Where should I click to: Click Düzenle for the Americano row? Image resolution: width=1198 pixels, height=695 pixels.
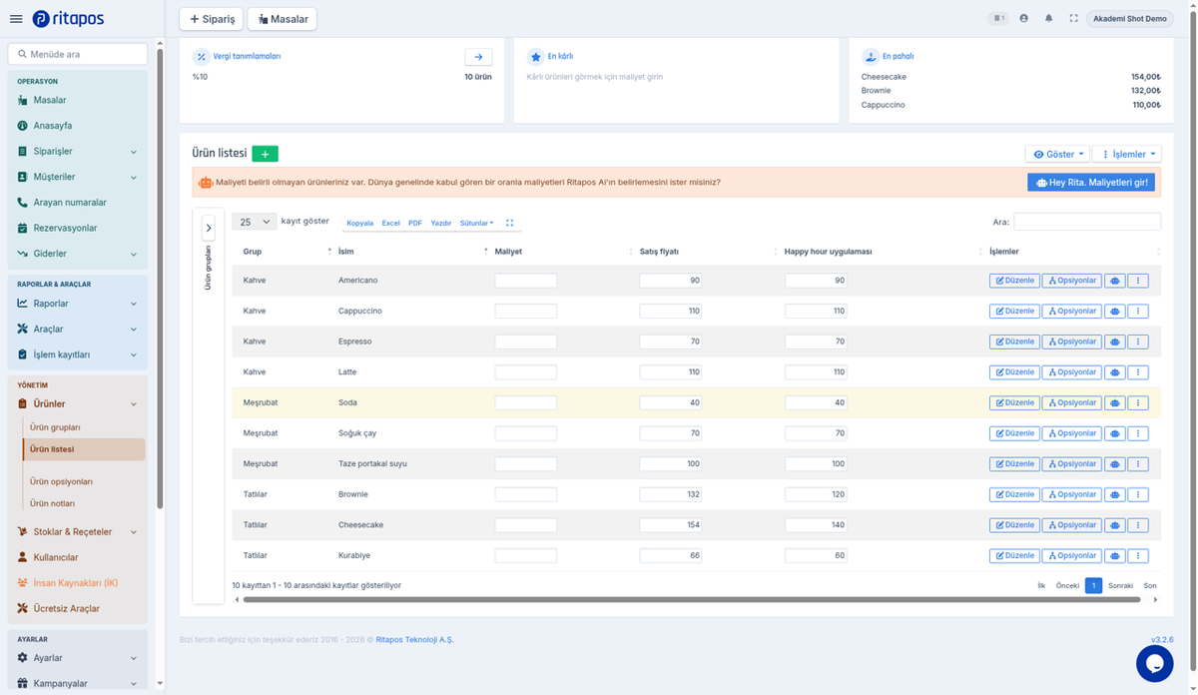(x=1014, y=281)
